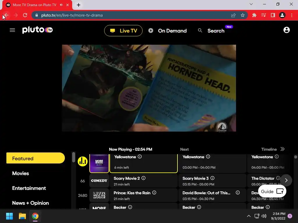
Task: Click the now-playing equalizer icon
Action: click(82, 161)
